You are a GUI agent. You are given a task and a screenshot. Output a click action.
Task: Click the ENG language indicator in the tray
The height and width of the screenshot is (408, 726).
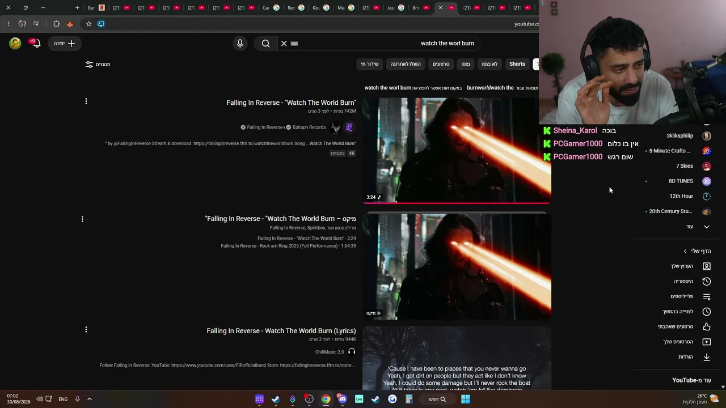(x=63, y=399)
